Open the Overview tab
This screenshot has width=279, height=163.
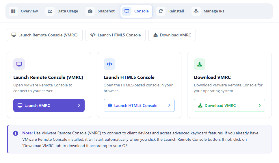23,11
